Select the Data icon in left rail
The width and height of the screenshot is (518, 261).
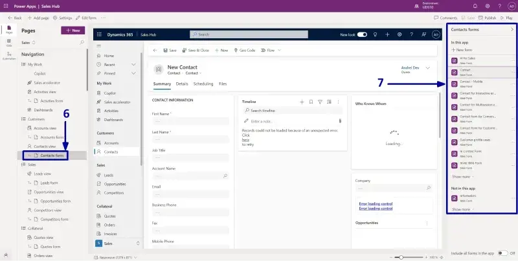click(x=9, y=43)
